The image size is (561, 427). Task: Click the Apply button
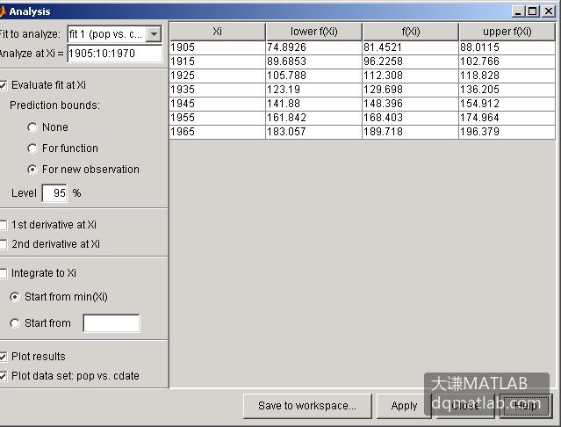coord(404,406)
